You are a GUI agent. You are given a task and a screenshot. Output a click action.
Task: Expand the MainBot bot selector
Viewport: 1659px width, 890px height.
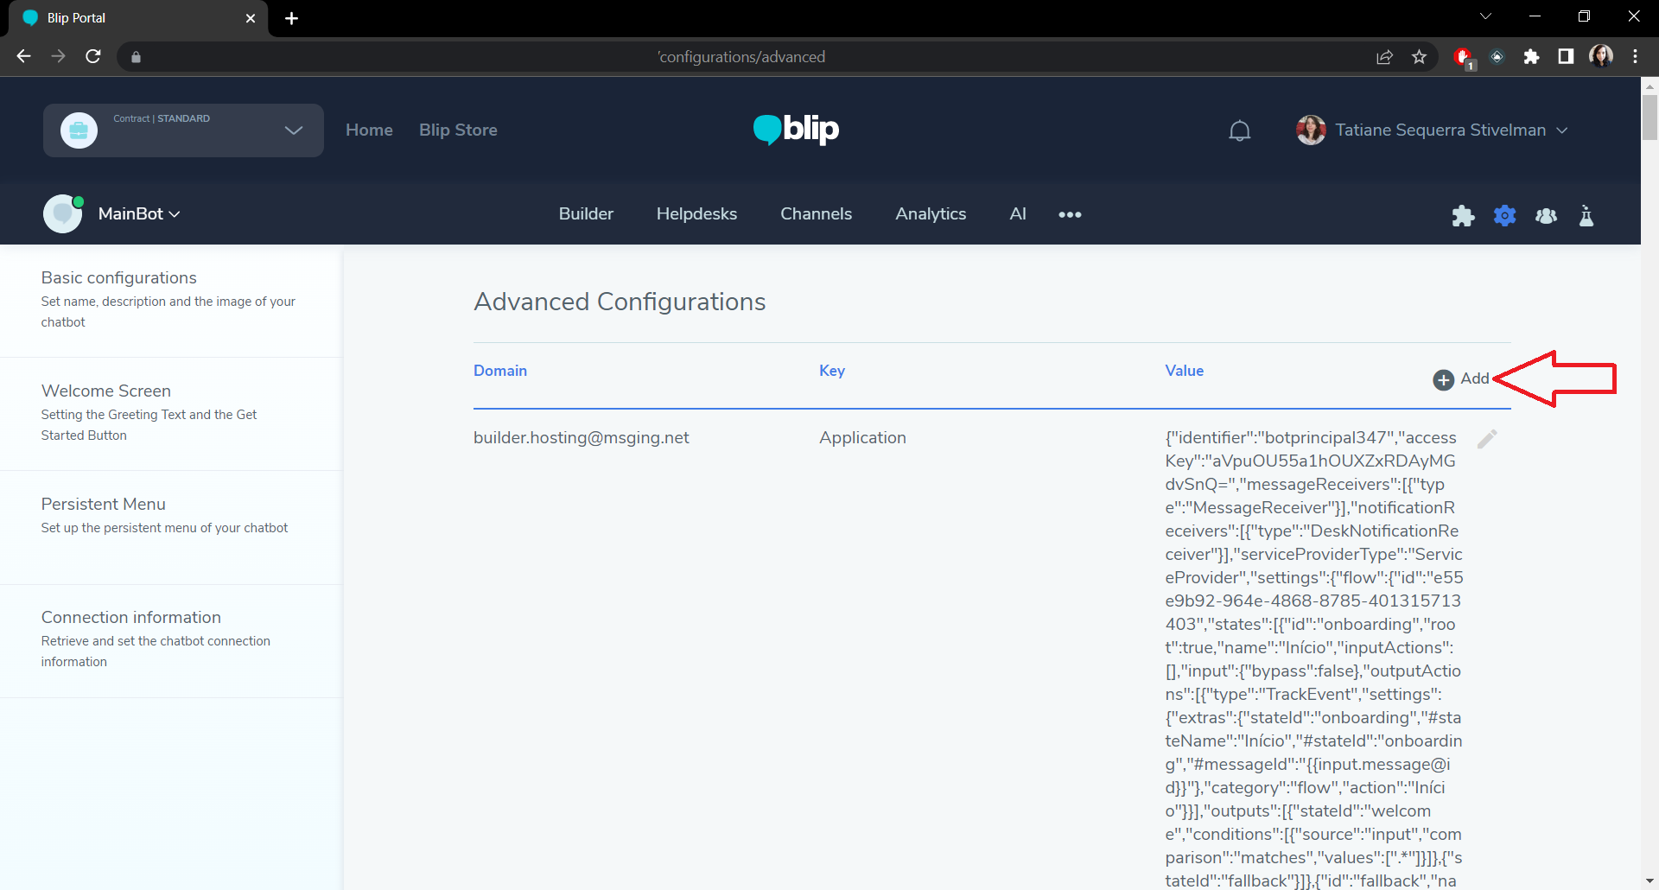tap(139, 214)
